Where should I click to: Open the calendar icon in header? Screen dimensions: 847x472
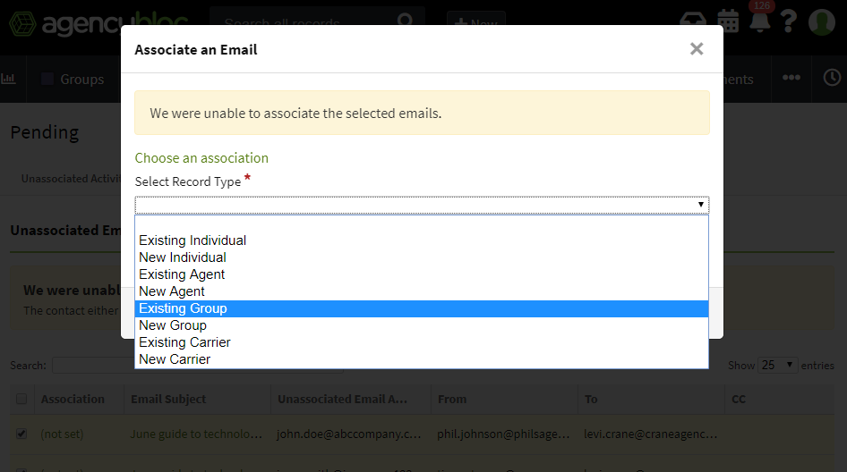click(728, 21)
